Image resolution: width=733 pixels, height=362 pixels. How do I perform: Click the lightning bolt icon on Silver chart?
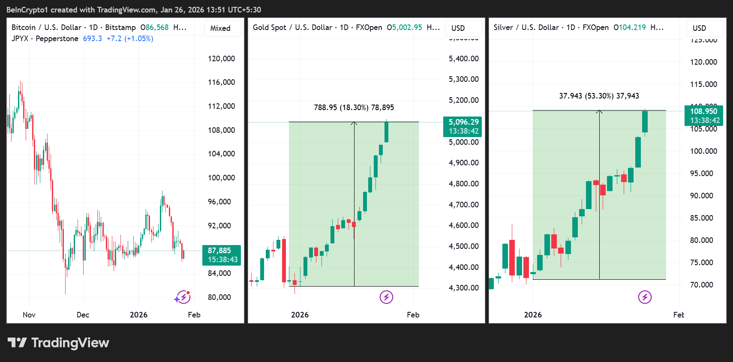pyautogui.click(x=645, y=297)
